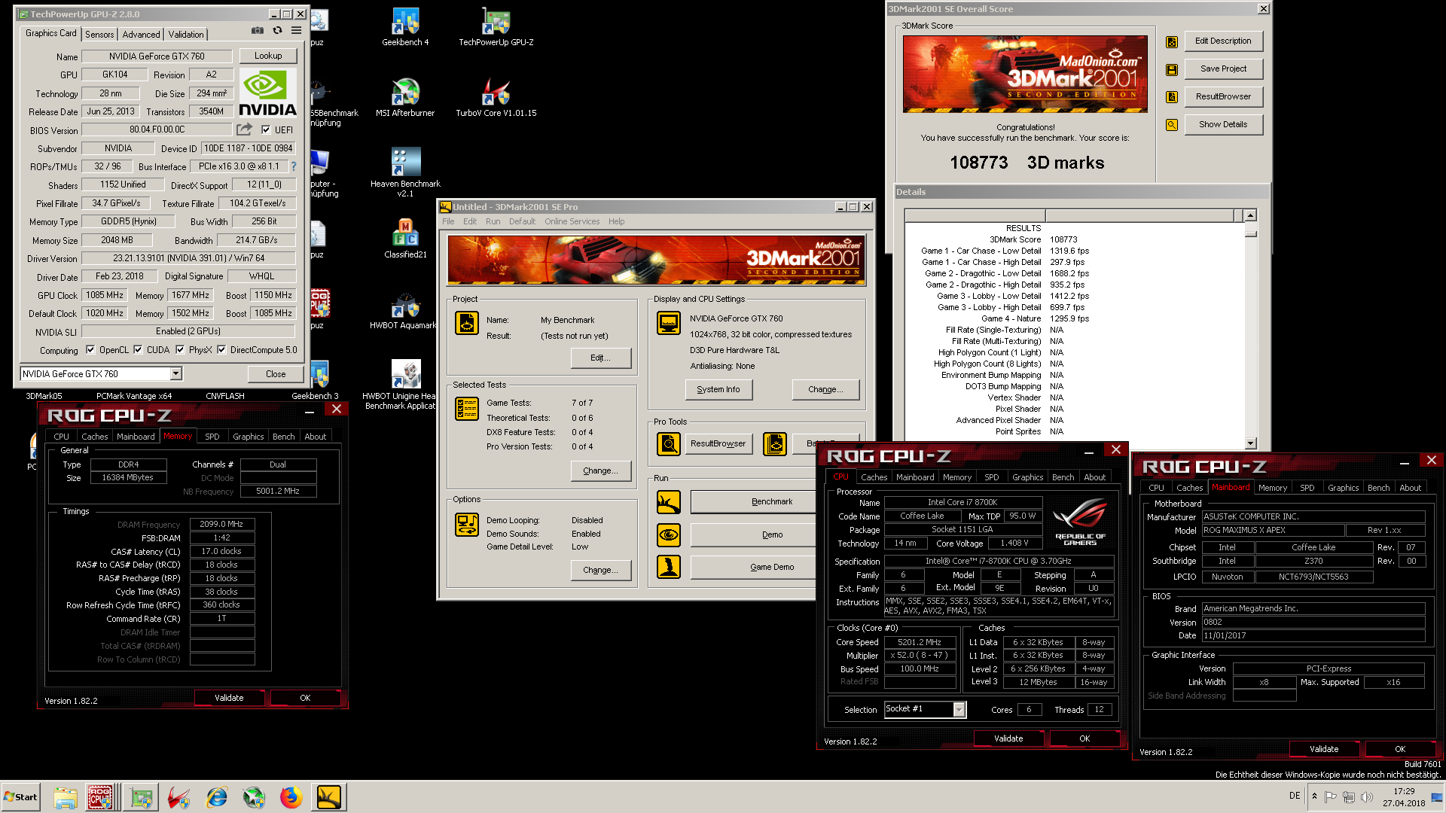
Task: Open HWBOT Aquamark desktop icon
Action: (405, 310)
